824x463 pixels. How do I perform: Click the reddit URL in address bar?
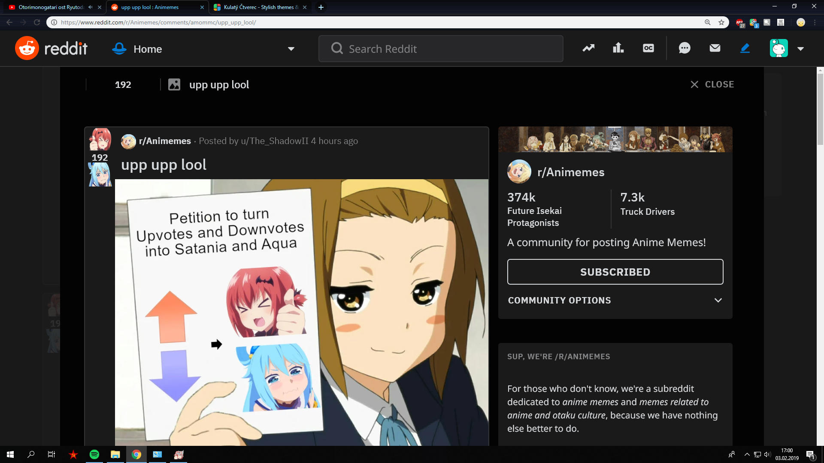pyautogui.click(x=158, y=22)
